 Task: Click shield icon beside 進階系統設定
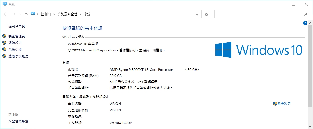(4, 56)
